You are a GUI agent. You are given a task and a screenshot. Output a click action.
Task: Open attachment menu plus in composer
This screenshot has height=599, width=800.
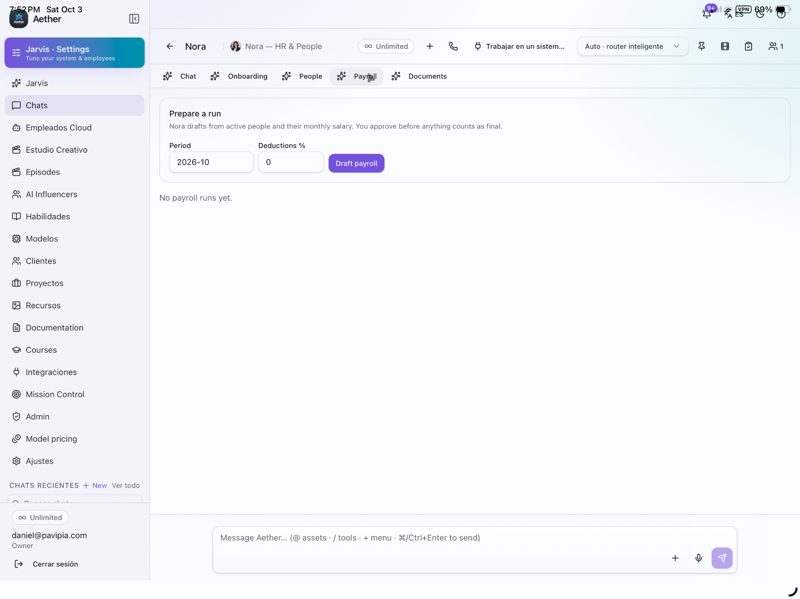coord(675,558)
